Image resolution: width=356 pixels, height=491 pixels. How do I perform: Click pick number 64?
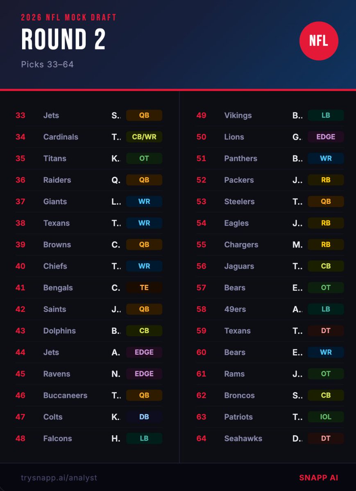click(x=202, y=438)
